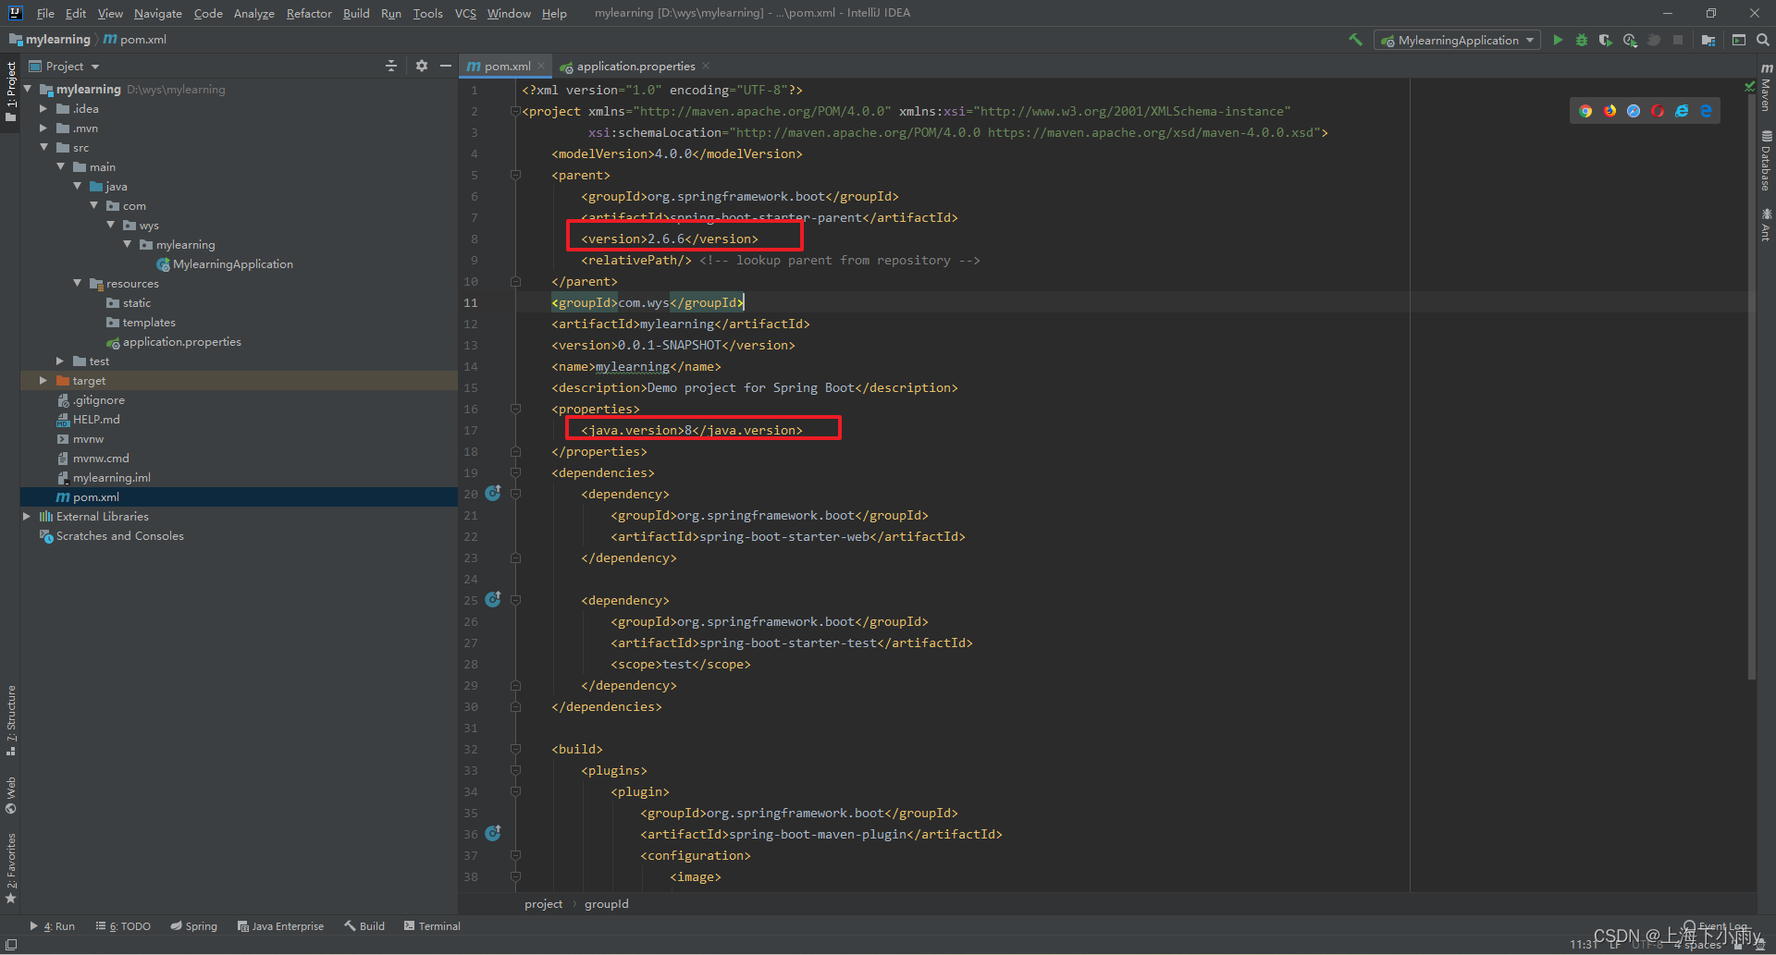This screenshot has height=955, width=1776.
Task: Toggle the 2: Favorites side panel
Action: click(11, 868)
